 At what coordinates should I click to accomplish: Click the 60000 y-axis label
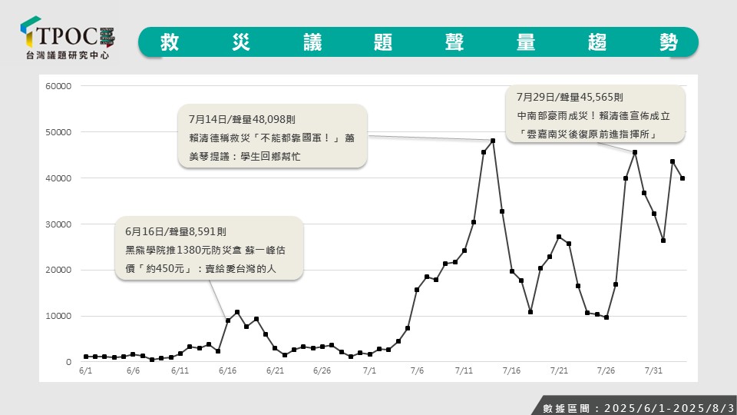[58, 86]
